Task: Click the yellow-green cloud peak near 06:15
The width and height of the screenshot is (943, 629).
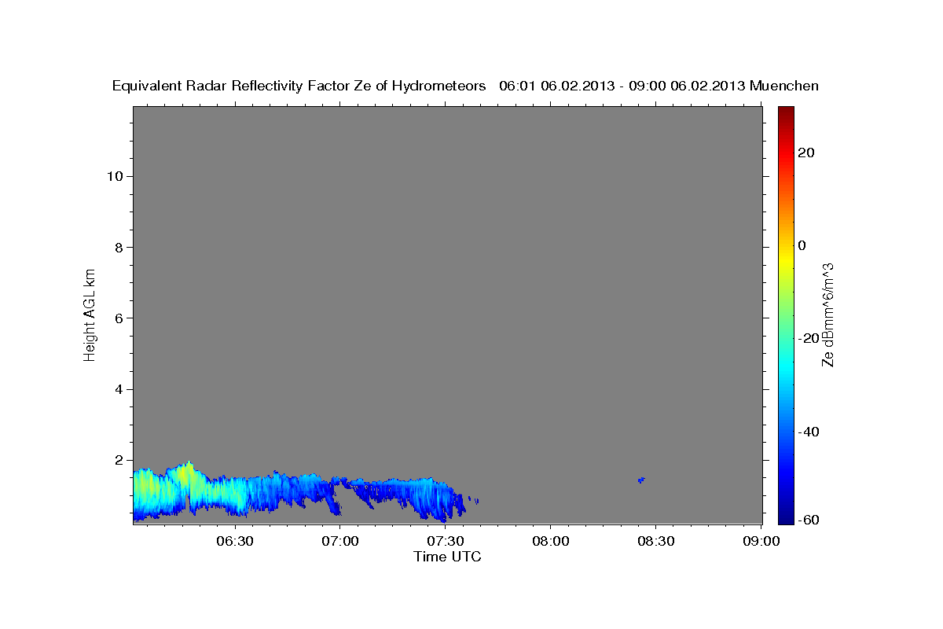Action: click(x=186, y=476)
